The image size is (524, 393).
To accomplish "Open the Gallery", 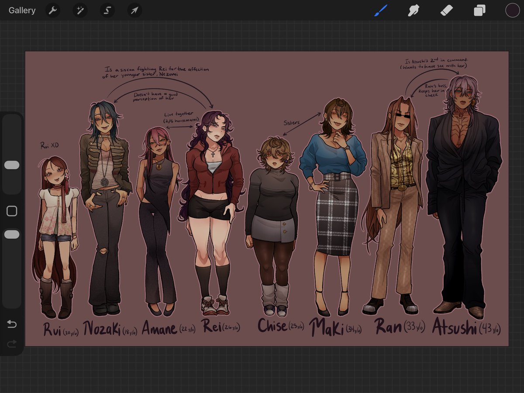I will click(22, 10).
